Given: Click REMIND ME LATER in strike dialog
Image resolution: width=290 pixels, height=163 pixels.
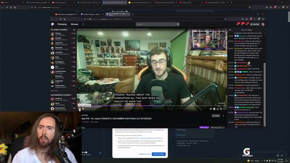Looking at the screenshot, I should (x=145, y=154).
